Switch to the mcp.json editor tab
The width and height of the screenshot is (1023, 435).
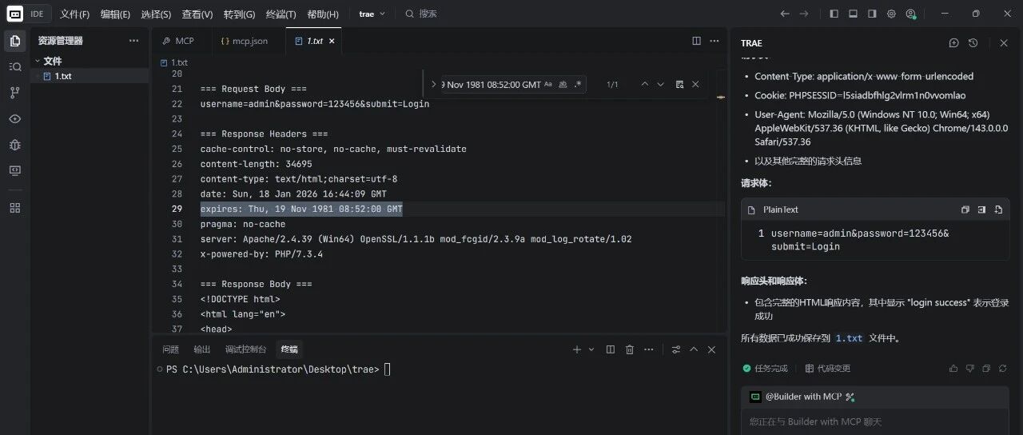[249, 41]
